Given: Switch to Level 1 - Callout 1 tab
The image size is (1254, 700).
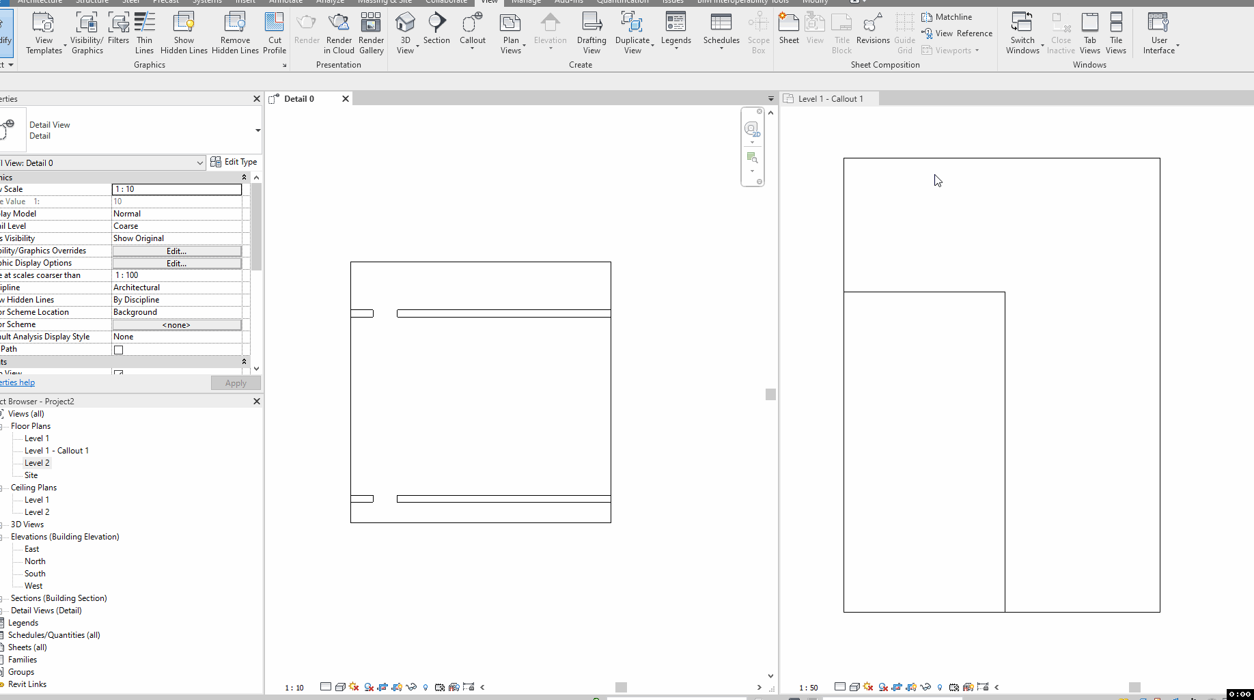Looking at the screenshot, I should pyautogui.click(x=830, y=99).
